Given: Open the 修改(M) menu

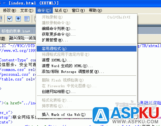Looking at the screenshot, I should click(10, 10).
